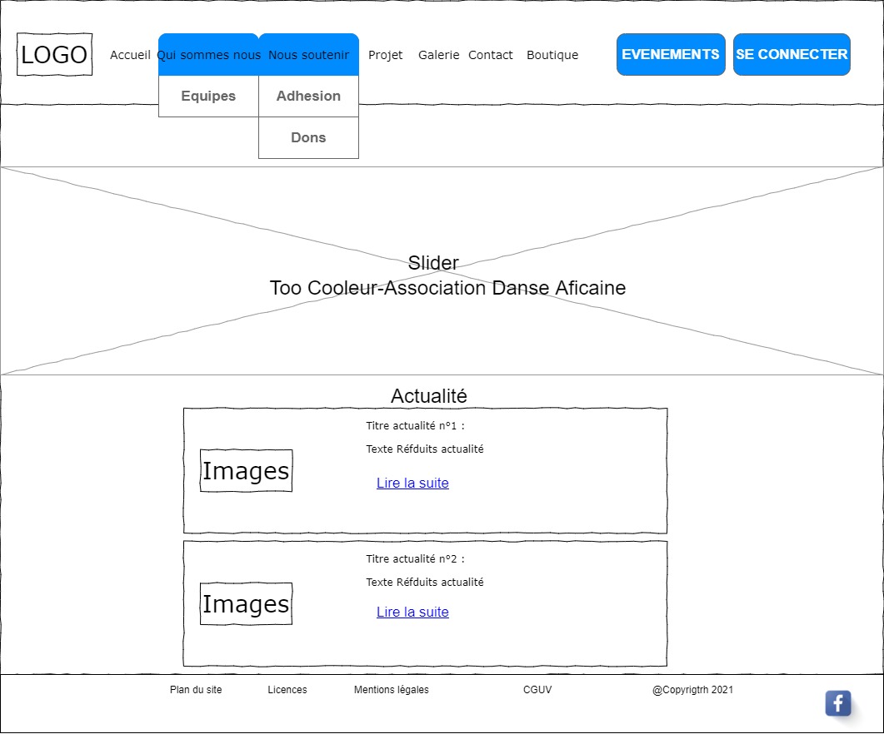Open Mentions légales in the footer

391,690
